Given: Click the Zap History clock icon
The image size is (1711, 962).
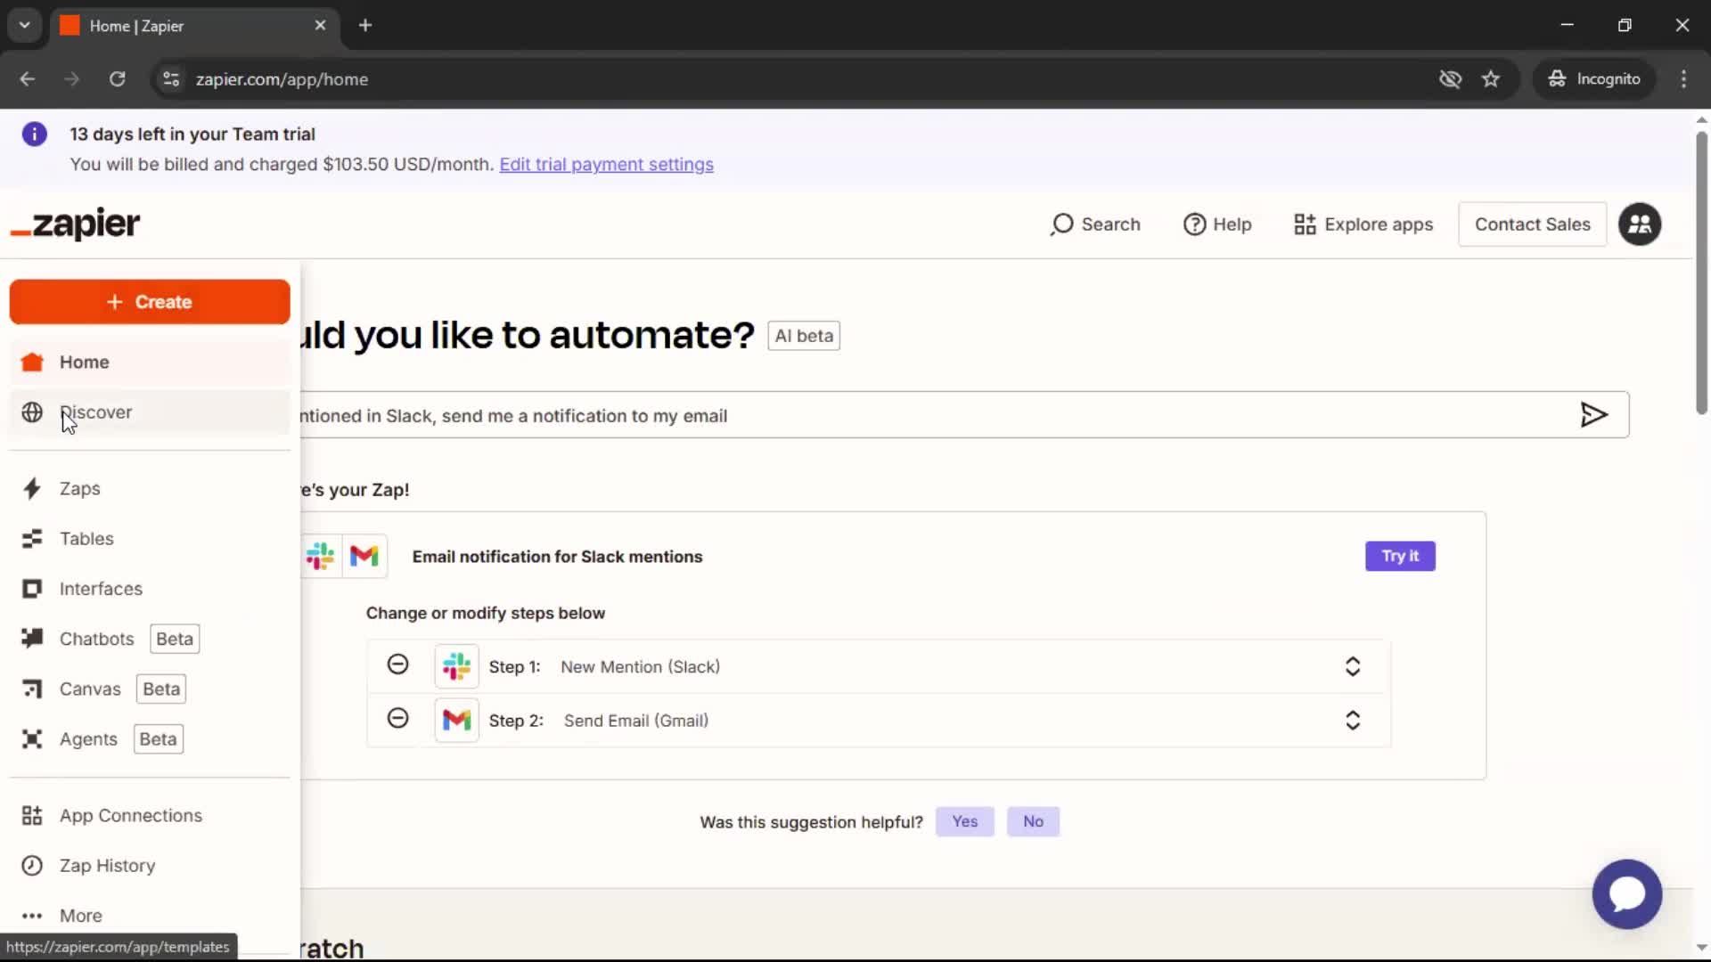Looking at the screenshot, I should coord(32,866).
